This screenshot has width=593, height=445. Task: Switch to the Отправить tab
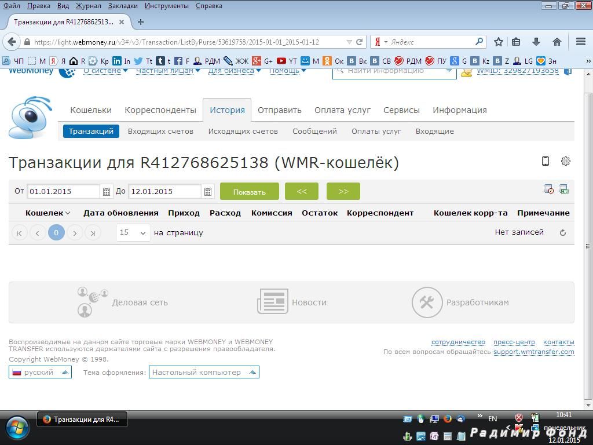coord(280,110)
